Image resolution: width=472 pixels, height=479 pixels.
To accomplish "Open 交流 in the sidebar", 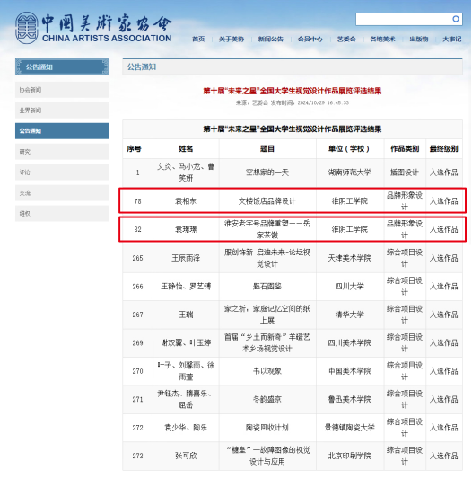I will coord(62,192).
